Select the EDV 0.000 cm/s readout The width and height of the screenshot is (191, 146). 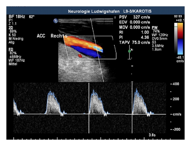pyautogui.click(x=134, y=22)
